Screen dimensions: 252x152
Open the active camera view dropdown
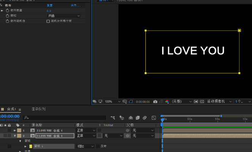point(219,102)
